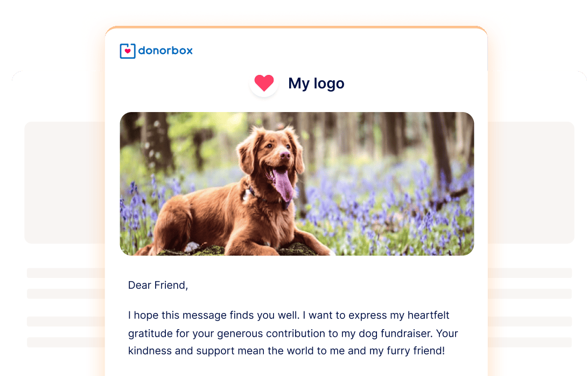Click the pink heart logo icon
587x376 pixels.
264,83
